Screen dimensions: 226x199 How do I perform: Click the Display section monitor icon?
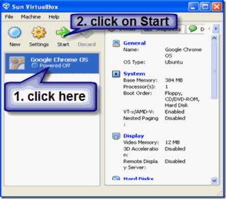[x=116, y=136]
